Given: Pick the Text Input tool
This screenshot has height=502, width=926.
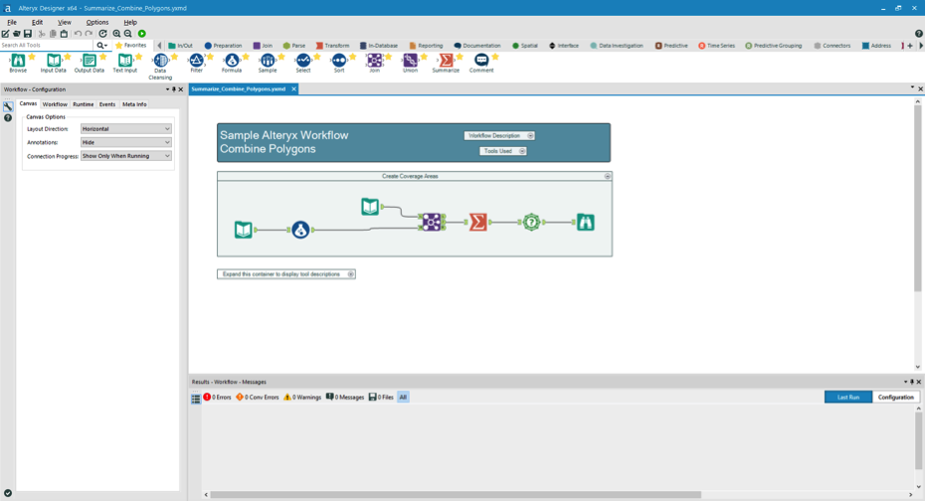Looking at the screenshot, I should (124, 63).
